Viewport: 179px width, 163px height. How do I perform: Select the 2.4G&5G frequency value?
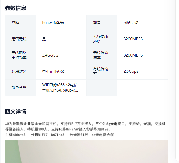point(50,55)
